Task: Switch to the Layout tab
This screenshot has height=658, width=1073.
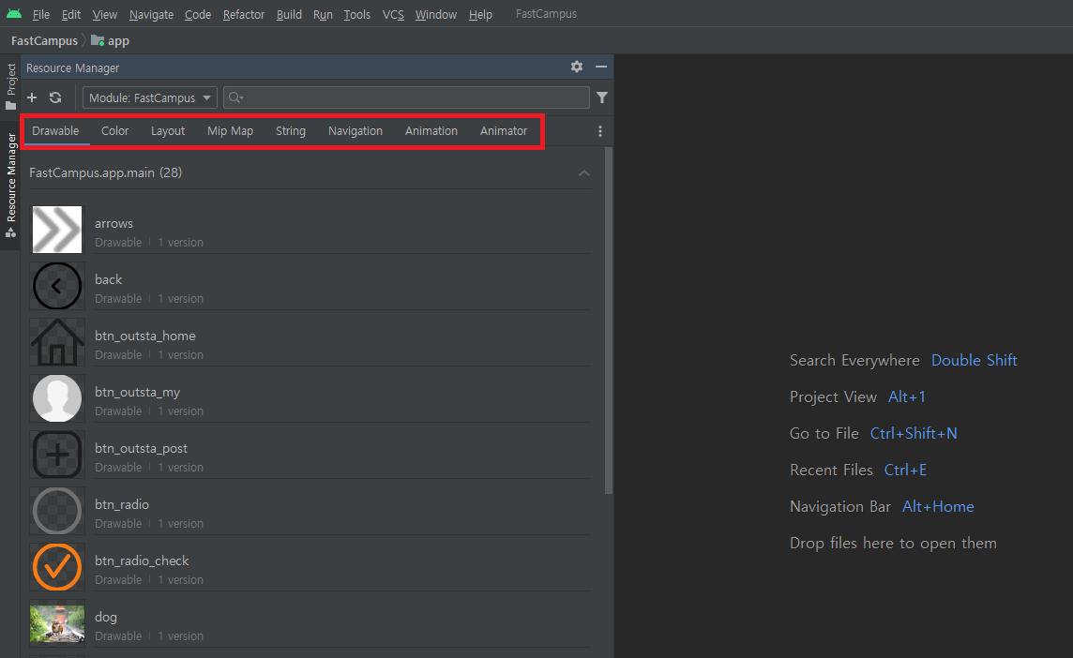Action: point(168,130)
